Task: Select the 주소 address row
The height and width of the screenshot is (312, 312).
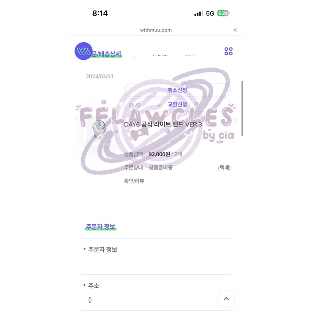Action: [156, 292]
